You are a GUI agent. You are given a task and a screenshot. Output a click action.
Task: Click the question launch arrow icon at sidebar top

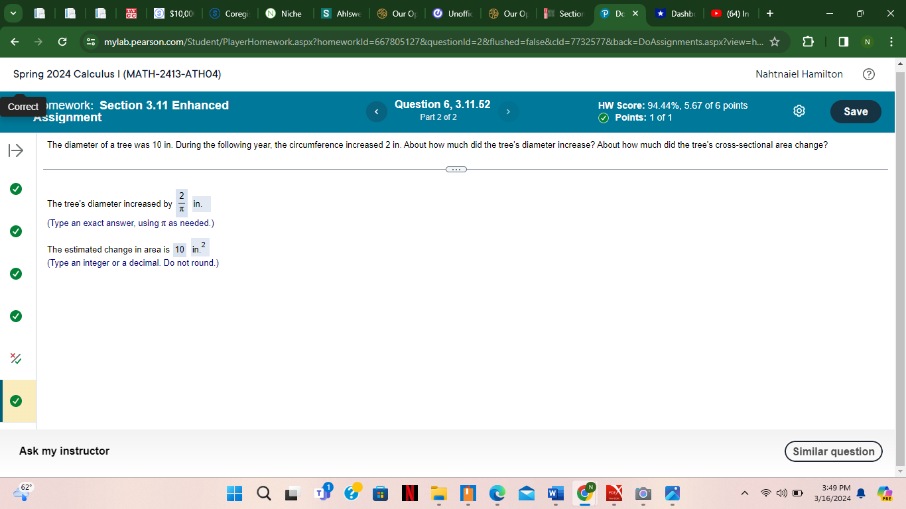click(15, 150)
